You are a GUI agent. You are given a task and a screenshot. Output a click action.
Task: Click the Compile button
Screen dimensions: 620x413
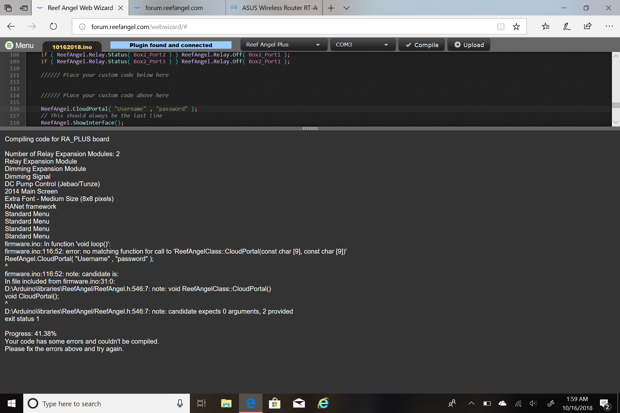click(x=422, y=45)
